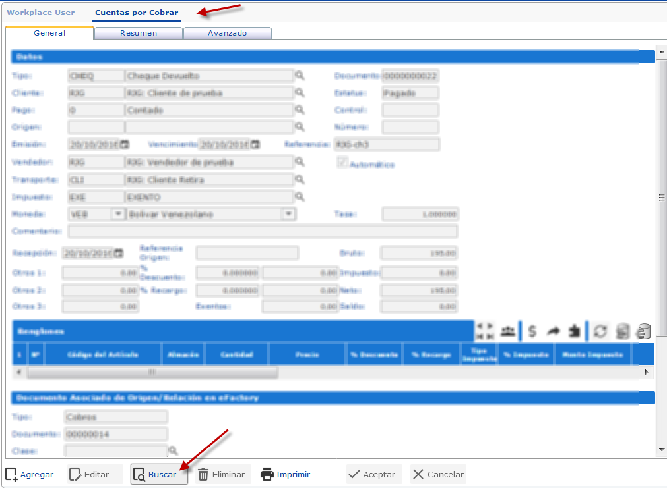Click the Número input field
The image size is (667, 488).
pyautogui.click(x=410, y=127)
